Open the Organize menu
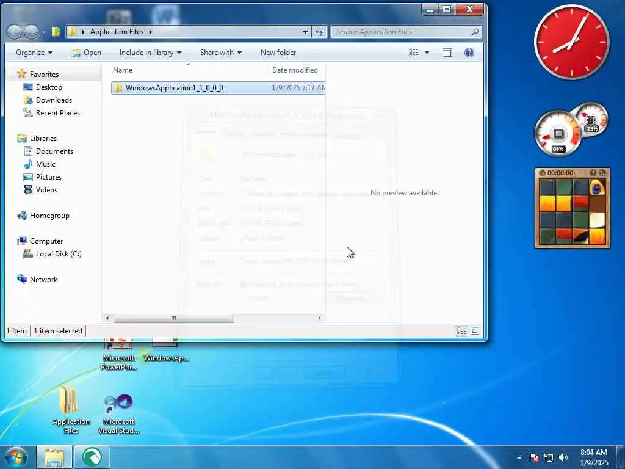The height and width of the screenshot is (469, 625). 34,53
